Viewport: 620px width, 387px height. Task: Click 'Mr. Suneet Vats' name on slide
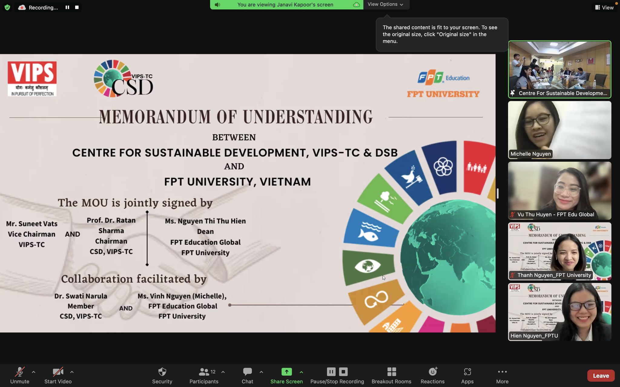(32, 224)
